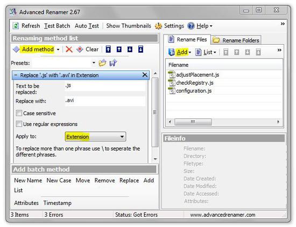Switch to the Rename Folders tab
This screenshot has height=227, width=296.
coord(236,40)
